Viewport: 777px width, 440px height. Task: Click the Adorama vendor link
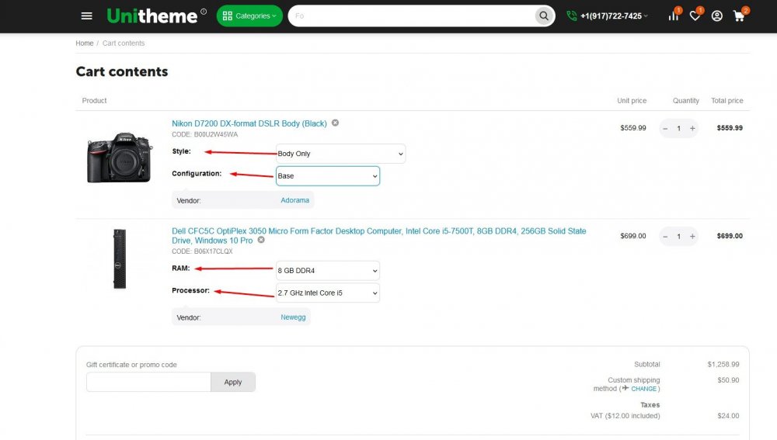pos(294,200)
